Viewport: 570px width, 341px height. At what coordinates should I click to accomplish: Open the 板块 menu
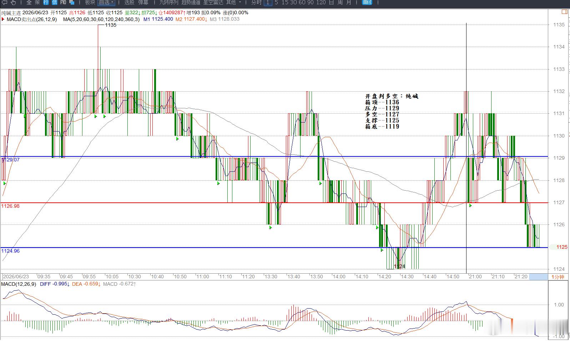(90, 2)
